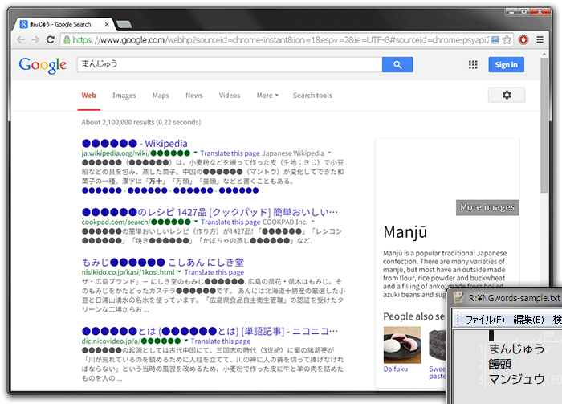562x404 pixels.
Task: Reload the page with refresh icon
Action: point(51,39)
